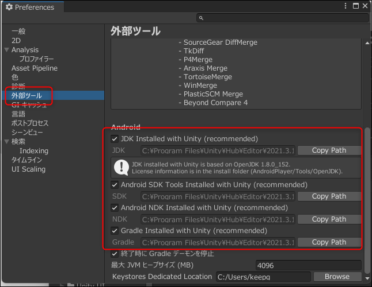This screenshot has height=287, width=372.
Task: Open the タイムライン category
Action: 26,160
